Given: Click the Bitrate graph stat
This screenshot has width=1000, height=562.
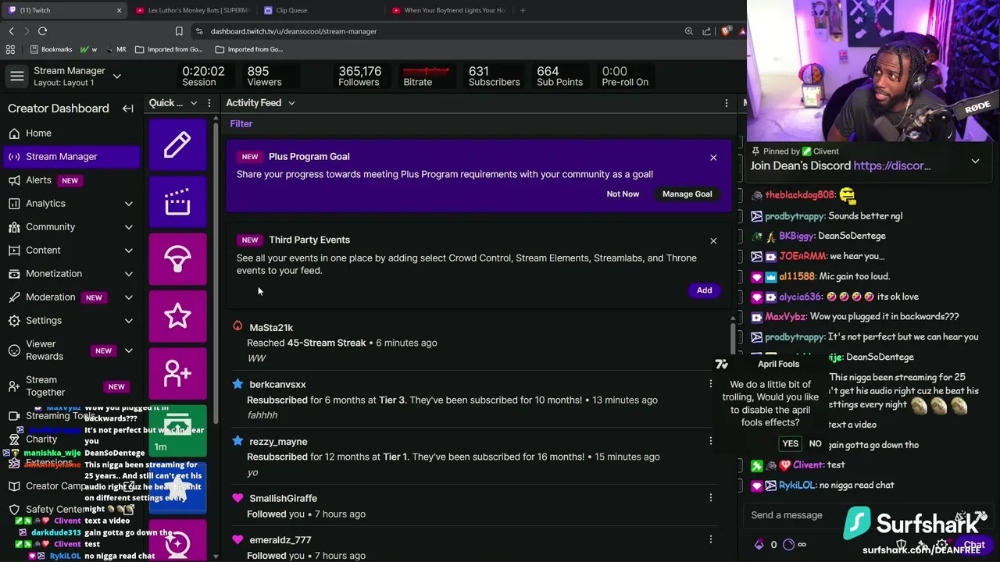Looking at the screenshot, I should (426, 76).
